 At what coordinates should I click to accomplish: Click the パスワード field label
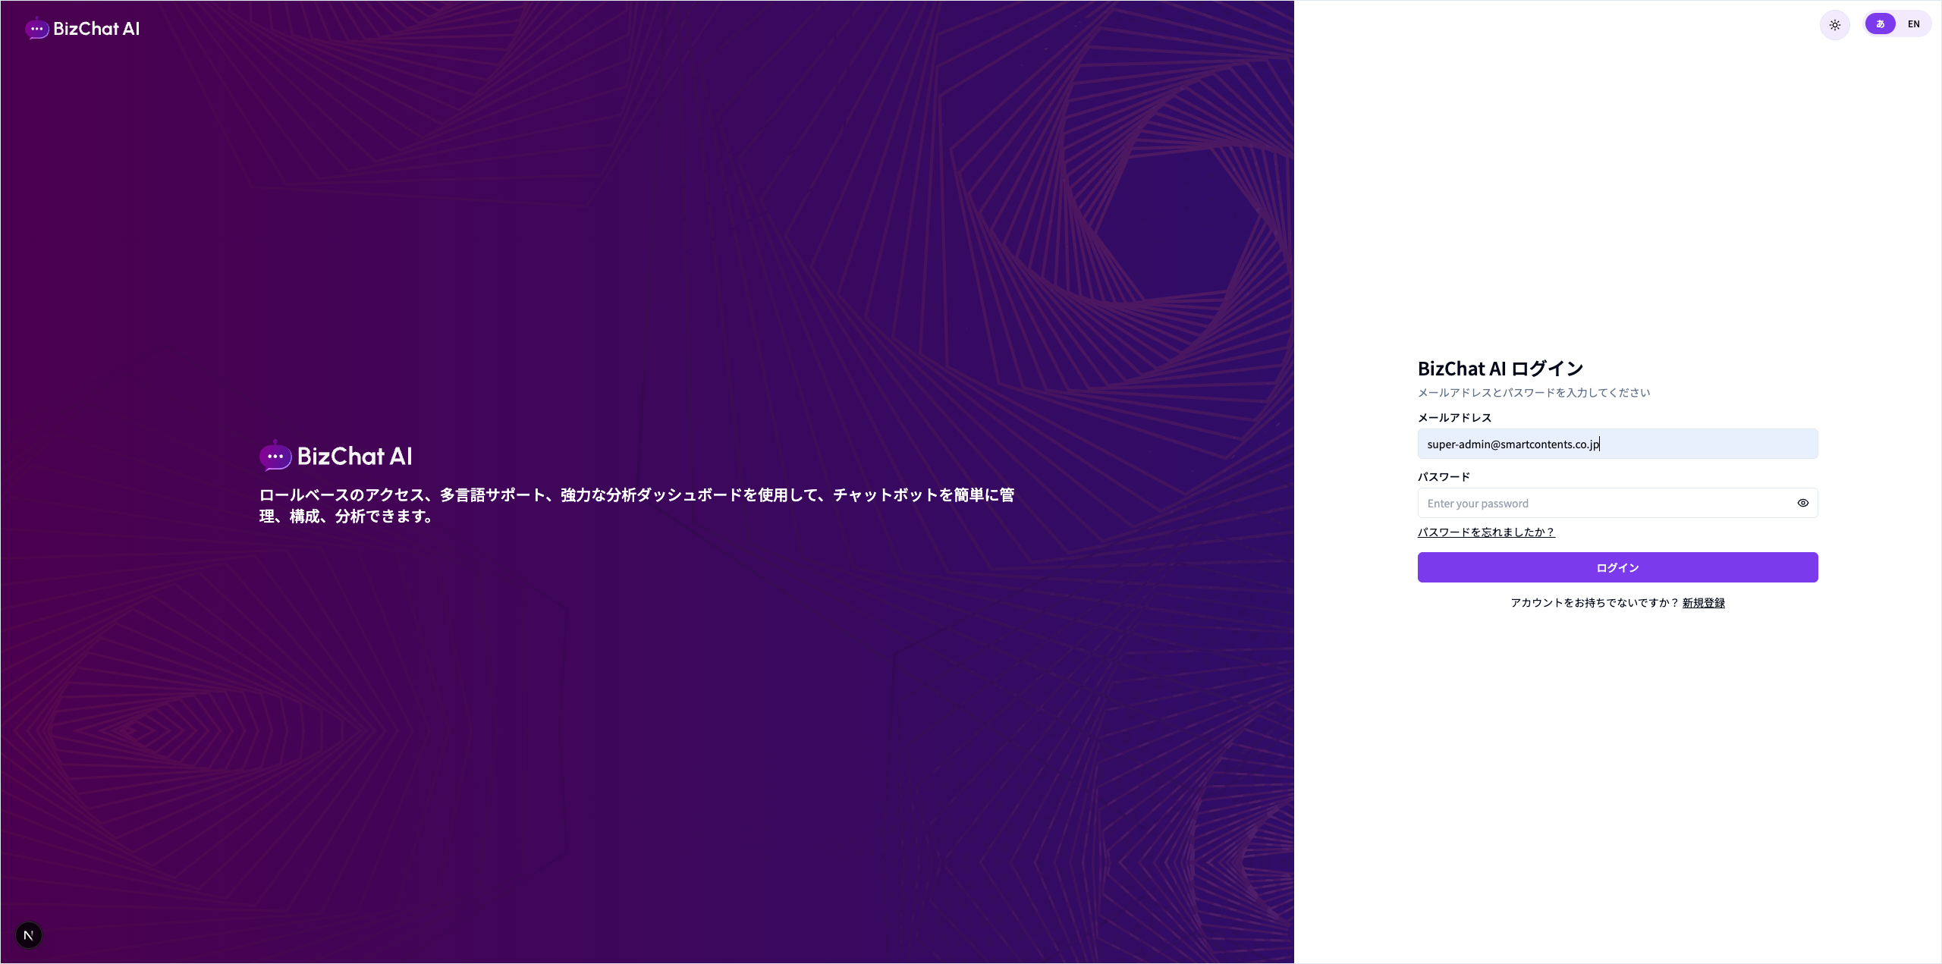tap(1444, 477)
